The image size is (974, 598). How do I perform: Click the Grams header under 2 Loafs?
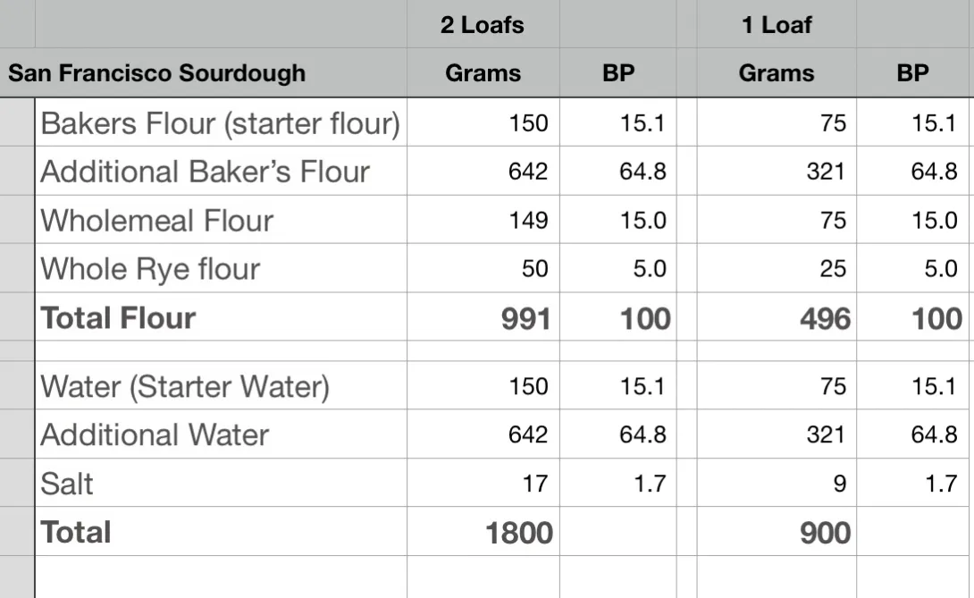483,72
